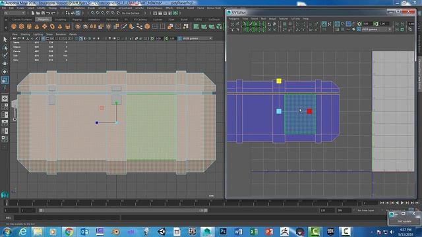Open UV Editor sRGB gamma dropdown

(377, 29)
